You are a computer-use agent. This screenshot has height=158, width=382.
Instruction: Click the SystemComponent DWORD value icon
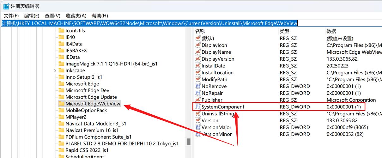point(198,107)
